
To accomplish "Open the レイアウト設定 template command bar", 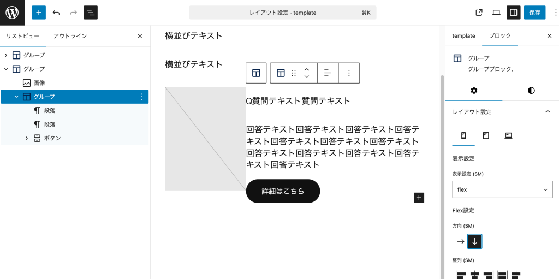I will (x=282, y=13).
